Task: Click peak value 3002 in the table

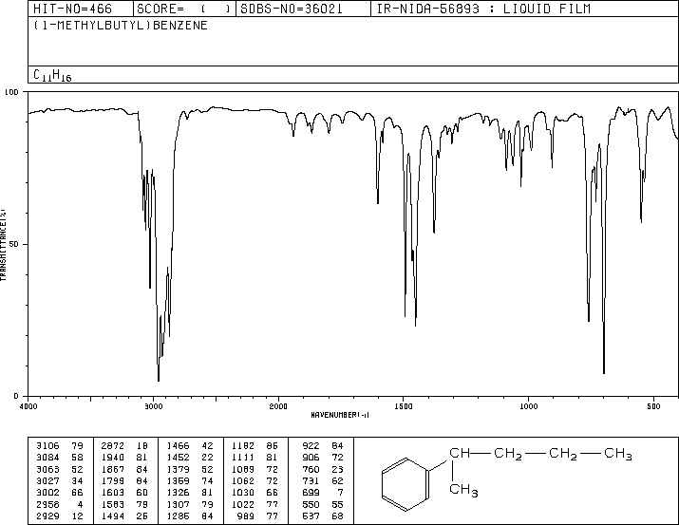Action: (47, 493)
